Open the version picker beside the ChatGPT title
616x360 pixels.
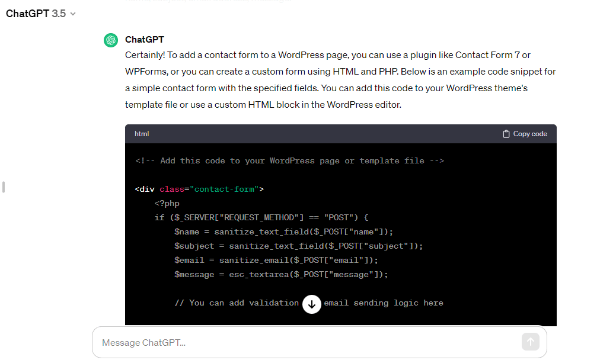click(x=71, y=14)
